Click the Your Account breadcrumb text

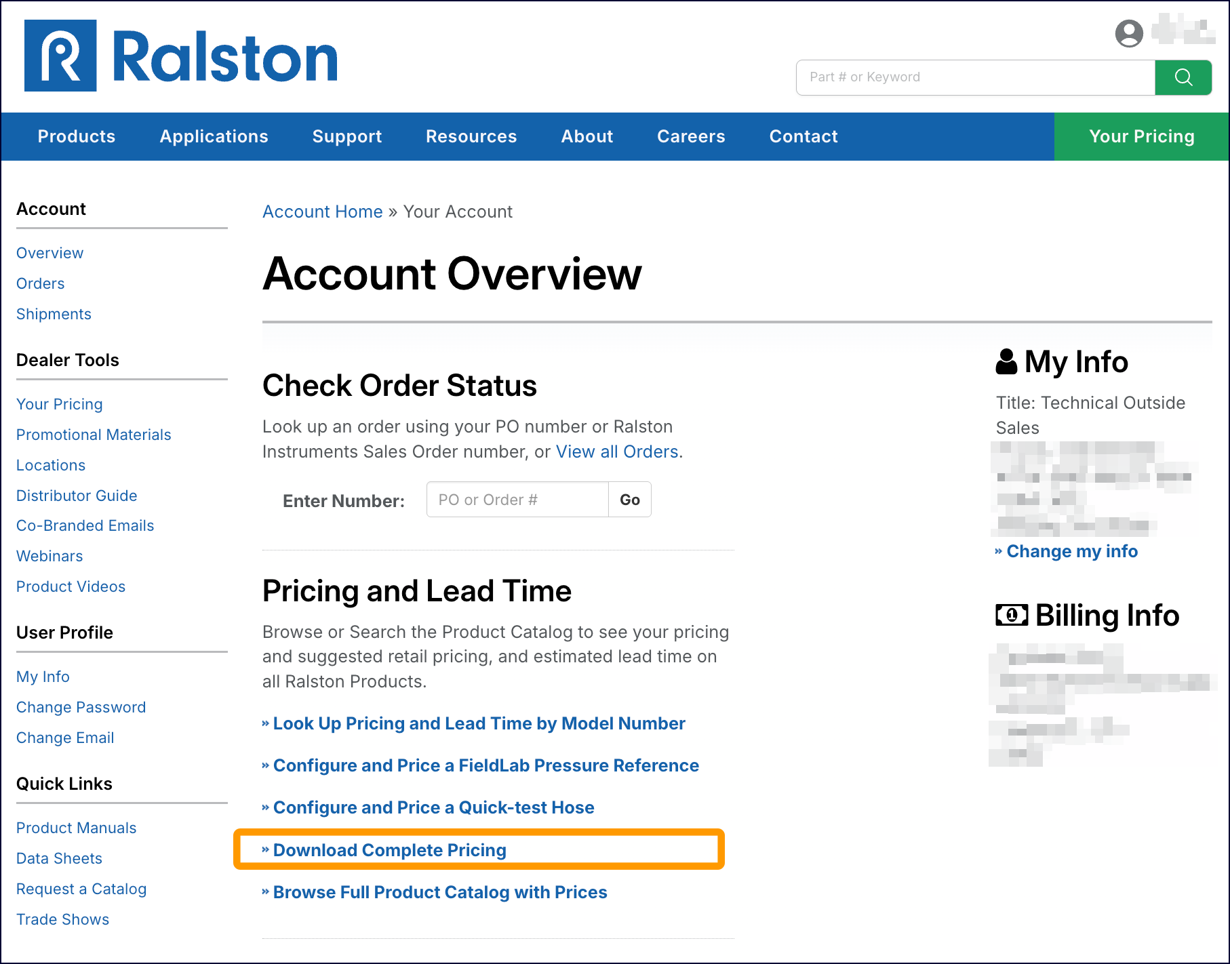tap(458, 212)
